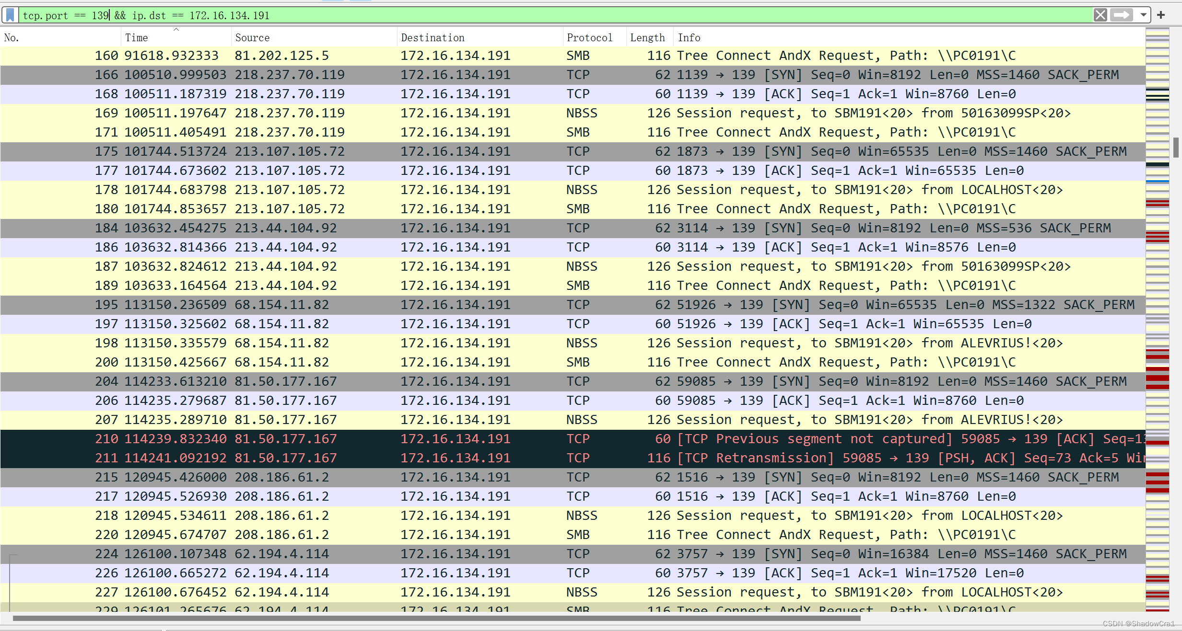The image size is (1182, 631).
Task: Select ACK packet number 197
Action: tap(573, 324)
